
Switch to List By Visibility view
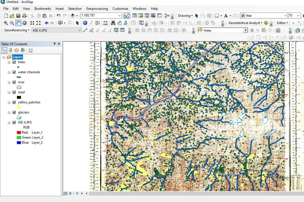(x=17, y=50)
